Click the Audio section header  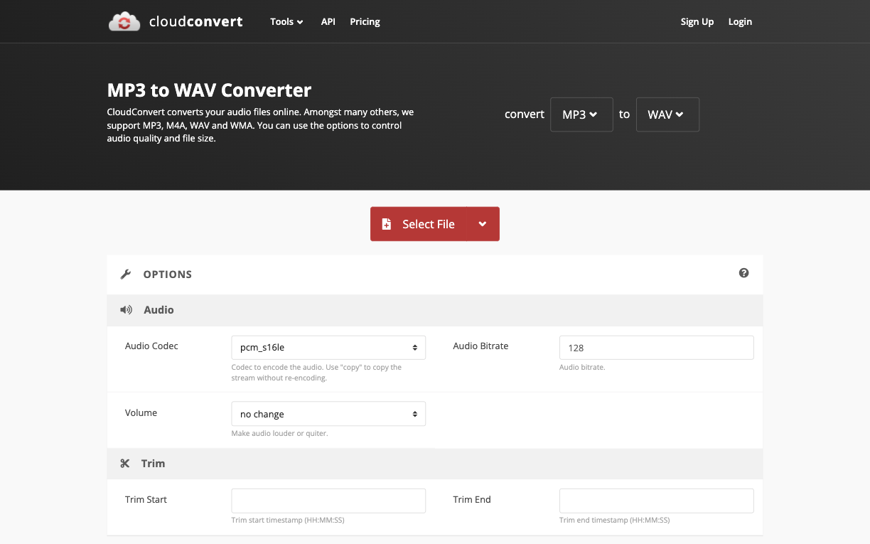[435, 310]
